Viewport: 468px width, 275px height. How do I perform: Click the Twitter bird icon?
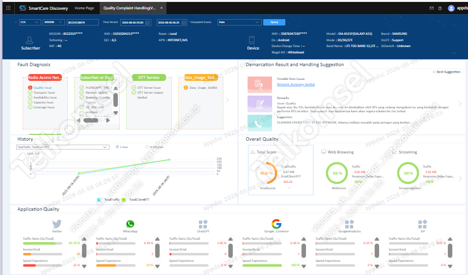pyautogui.click(x=56, y=224)
